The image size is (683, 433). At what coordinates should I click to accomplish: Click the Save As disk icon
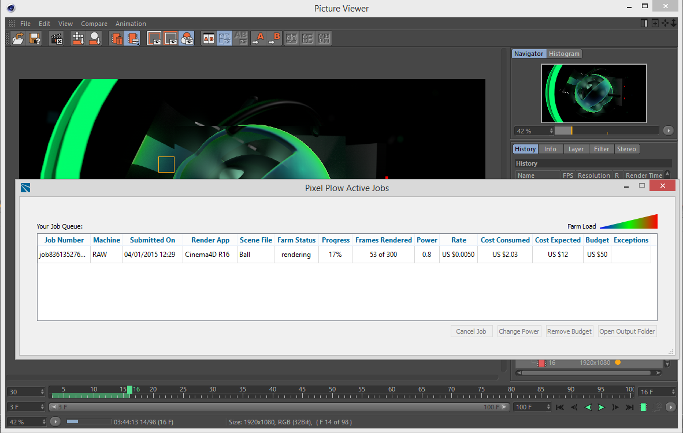[35, 39]
